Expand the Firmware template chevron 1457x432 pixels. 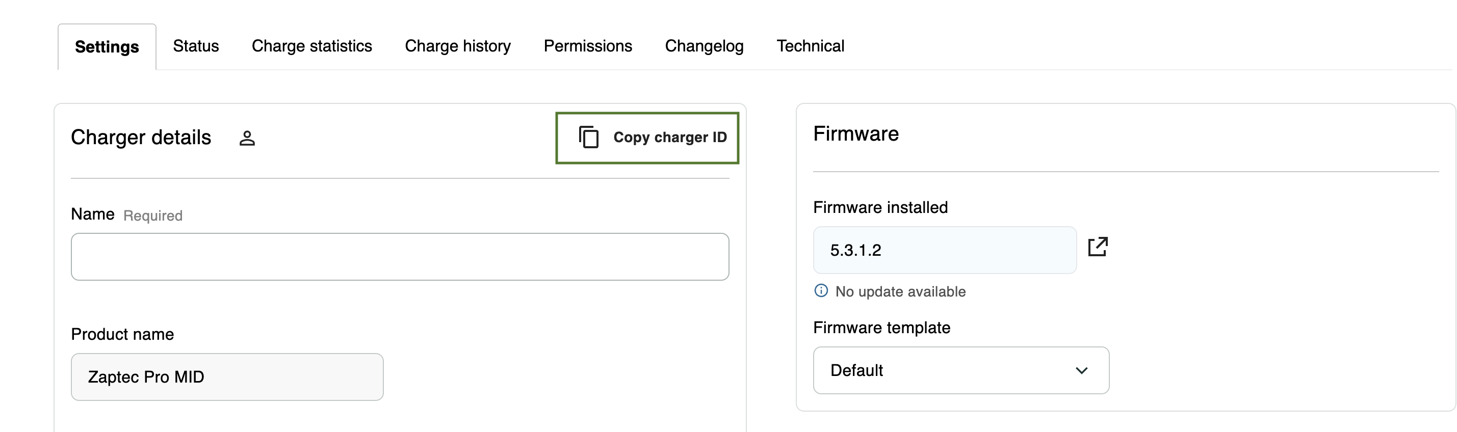(x=1081, y=370)
